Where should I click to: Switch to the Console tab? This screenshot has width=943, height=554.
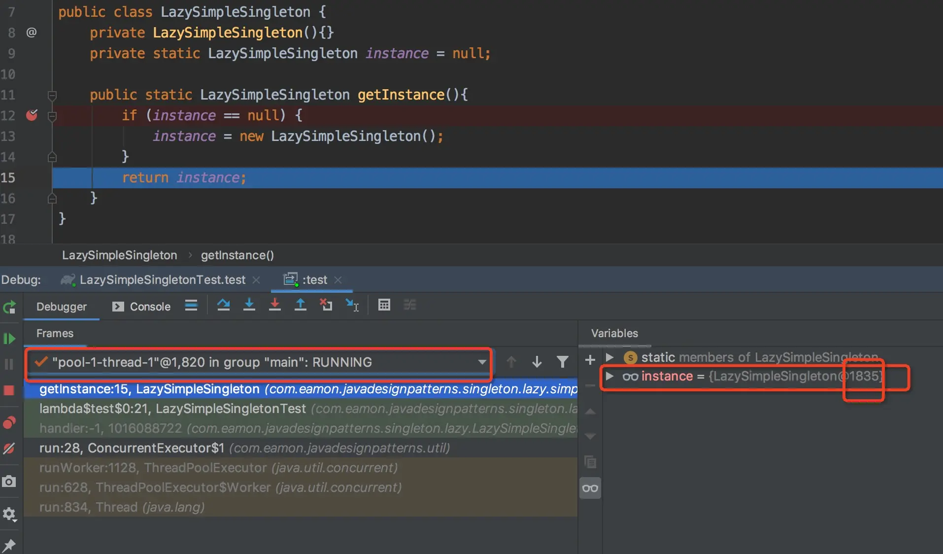(x=141, y=307)
